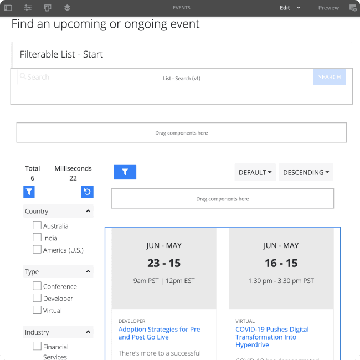Click the blue filter icon under Total

coord(29,192)
